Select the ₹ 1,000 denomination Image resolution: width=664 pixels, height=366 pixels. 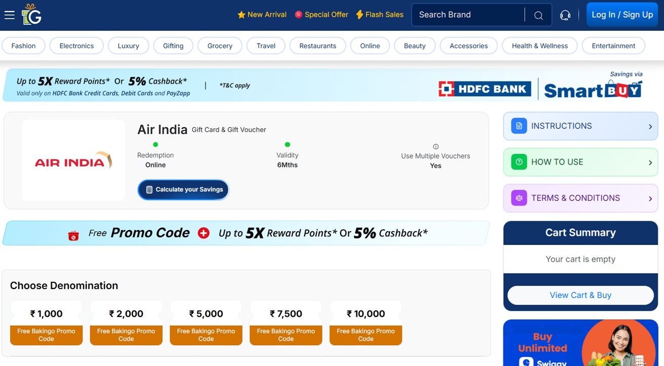46,314
